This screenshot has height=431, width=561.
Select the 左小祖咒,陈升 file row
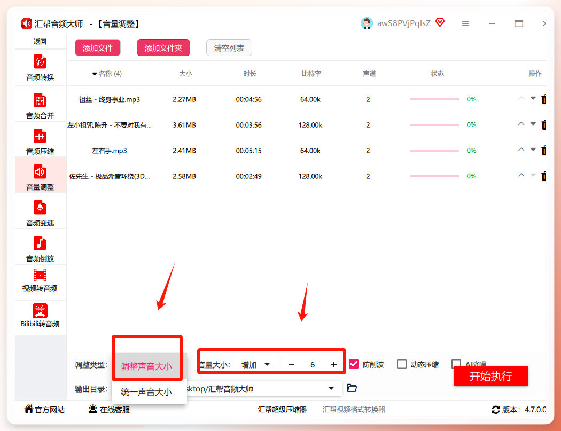(x=307, y=125)
